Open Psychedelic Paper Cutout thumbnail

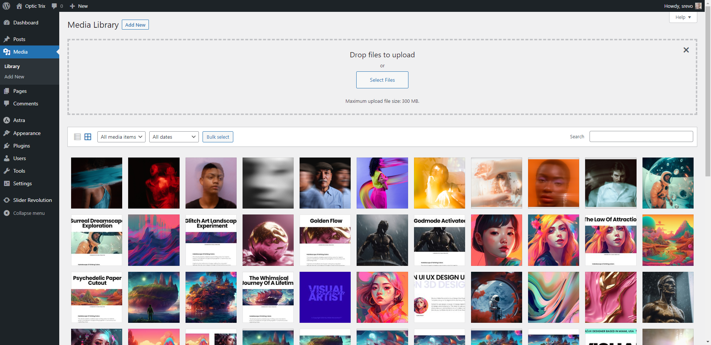pyautogui.click(x=97, y=297)
